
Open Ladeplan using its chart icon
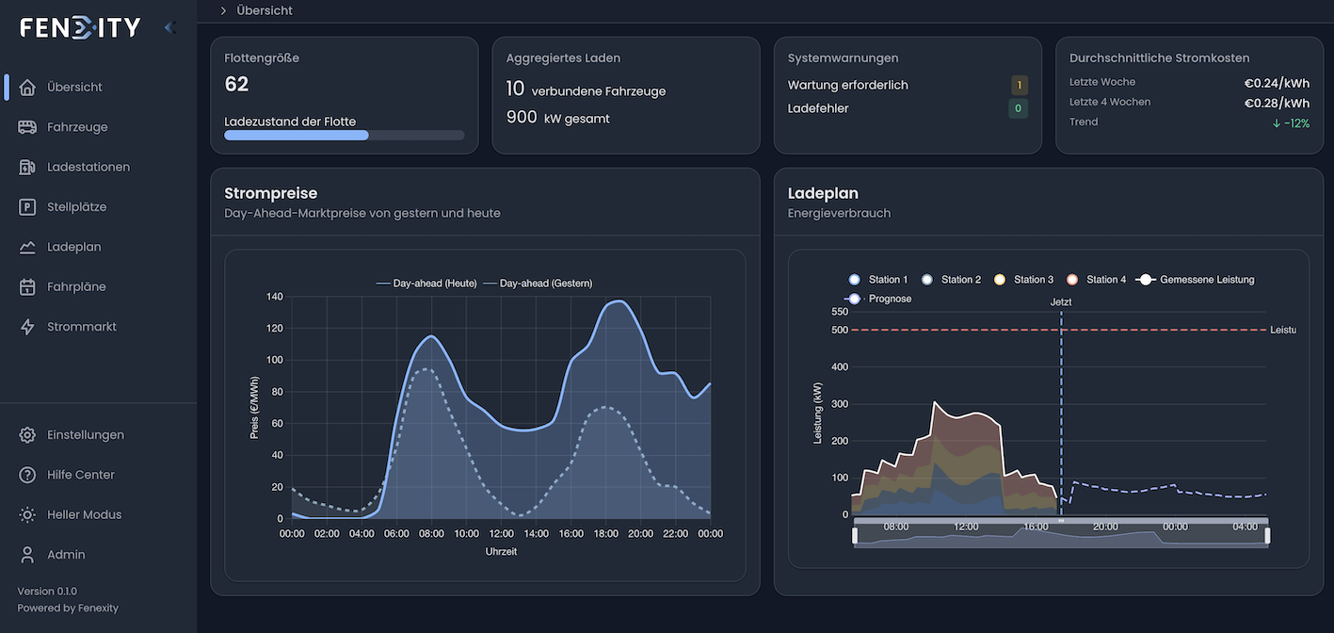tap(26, 246)
